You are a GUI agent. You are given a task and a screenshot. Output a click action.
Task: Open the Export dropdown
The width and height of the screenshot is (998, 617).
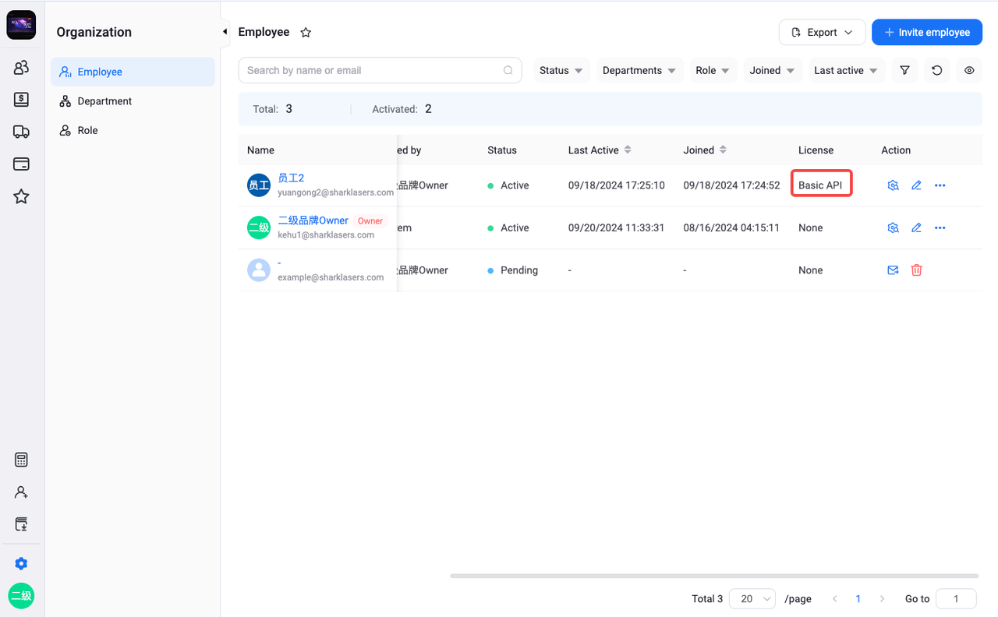click(x=822, y=32)
